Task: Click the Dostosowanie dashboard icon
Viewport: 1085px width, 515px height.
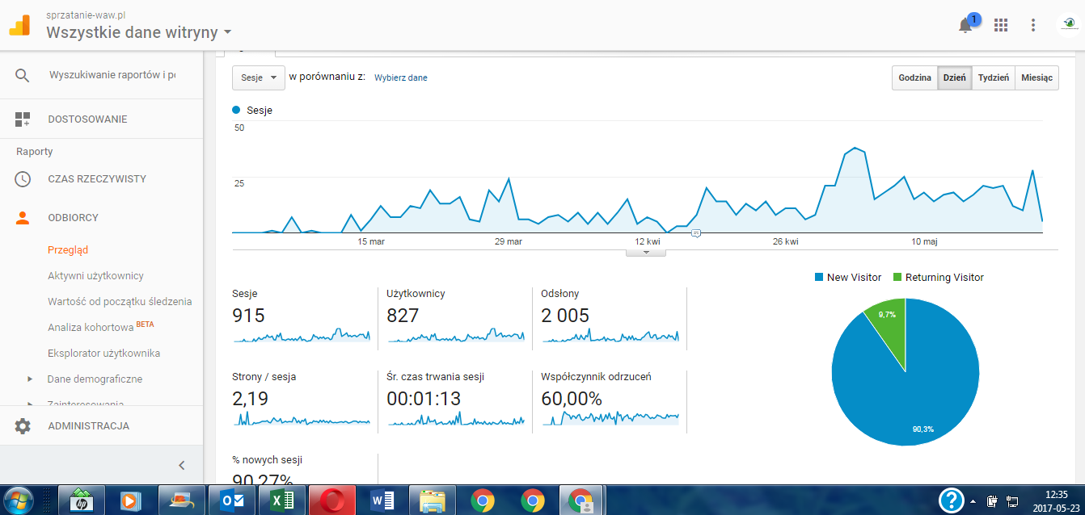Action: [22, 119]
